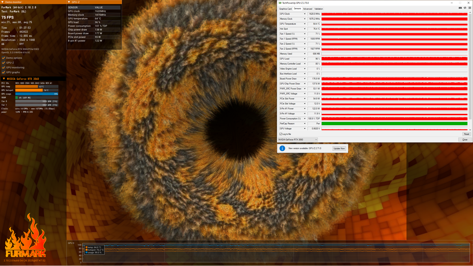This screenshot has height=266, width=473.
Task: Click the GPU-Z title bar app icon
Action: point(280,2)
